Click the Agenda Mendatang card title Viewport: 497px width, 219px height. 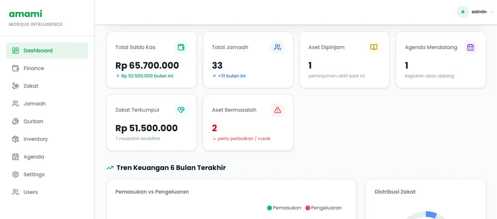(431, 47)
